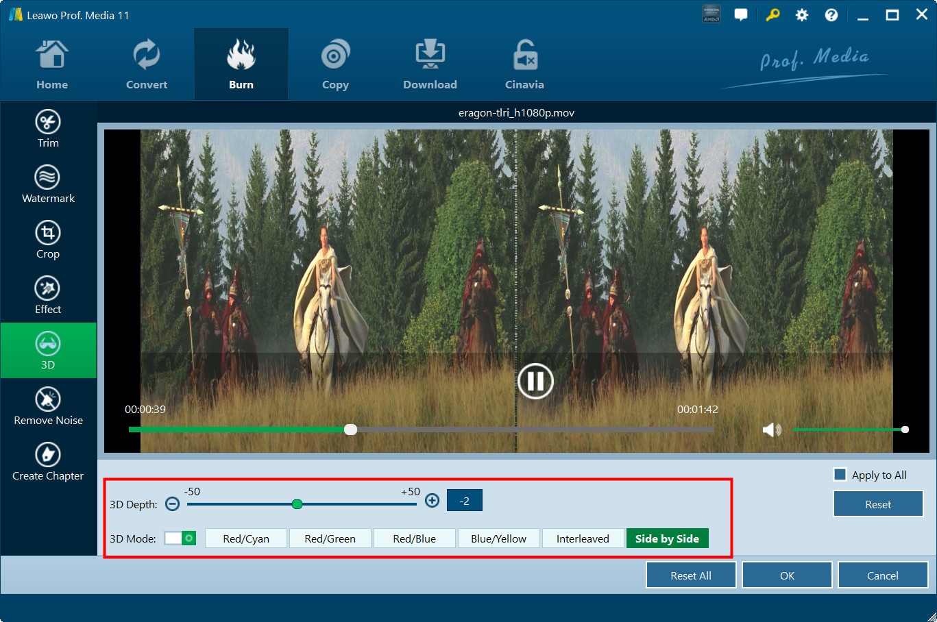This screenshot has width=937, height=622.
Task: Maximize the Leawo Prof. Media window
Action: [x=892, y=15]
